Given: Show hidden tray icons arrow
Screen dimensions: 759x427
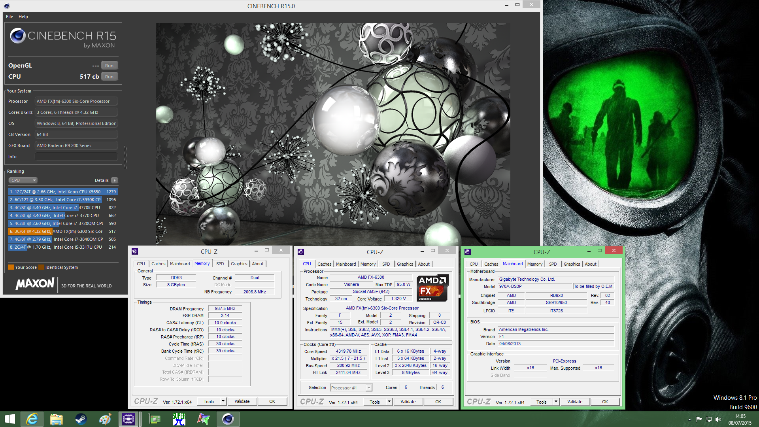Looking at the screenshot, I should click(690, 419).
